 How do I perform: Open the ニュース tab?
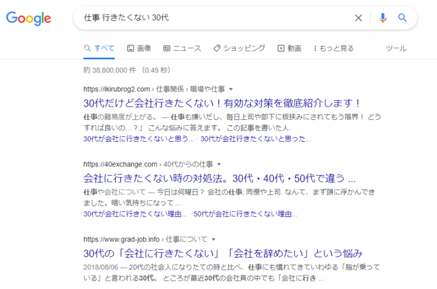coord(182,48)
